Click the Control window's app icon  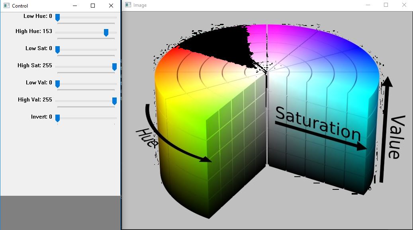click(6, 6)
